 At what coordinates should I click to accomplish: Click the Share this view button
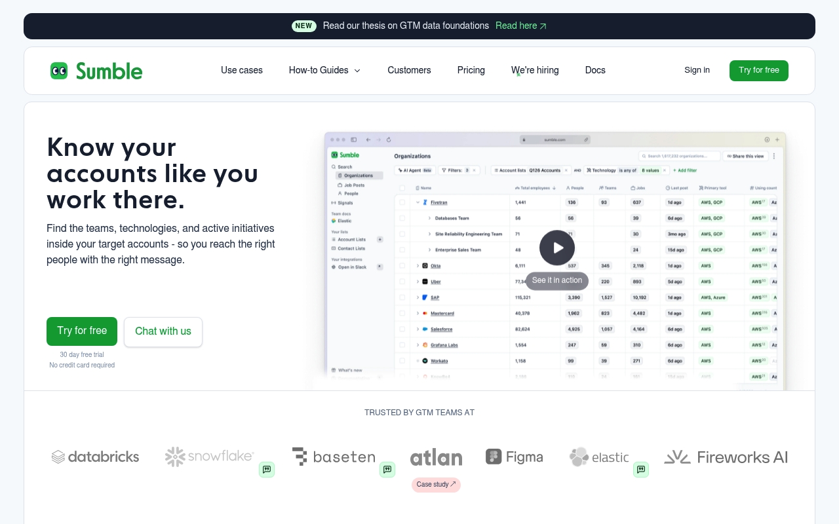click(745, 156)
